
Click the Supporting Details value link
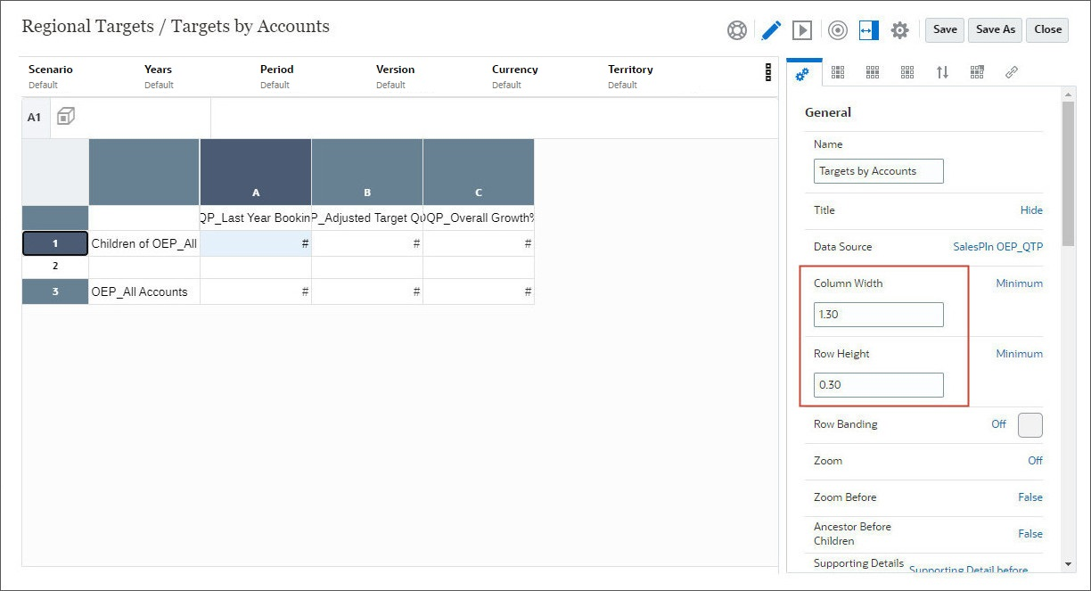pyautogui.click(x=968, y=570)
